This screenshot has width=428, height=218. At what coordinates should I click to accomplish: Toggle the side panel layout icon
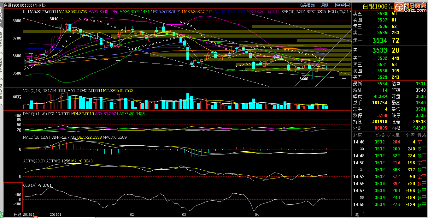[348, 5]
